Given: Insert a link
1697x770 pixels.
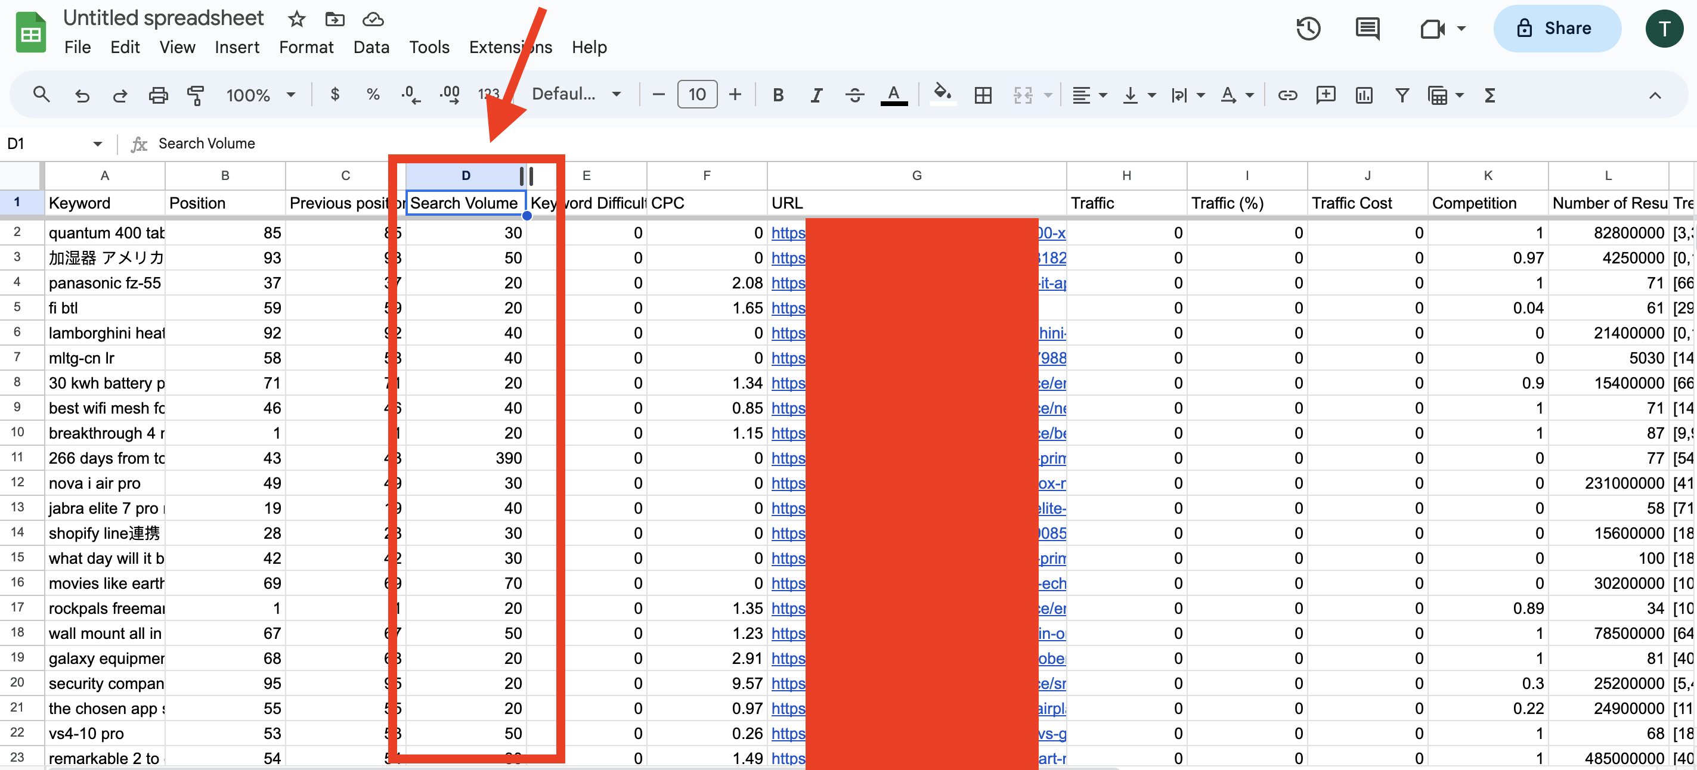Looking at the screenshot, I should (x=1287, y=95).
